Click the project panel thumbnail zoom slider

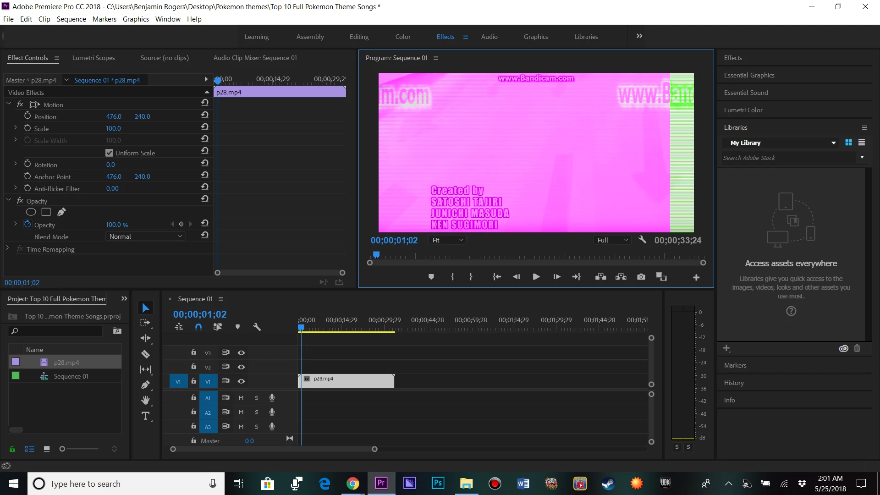(62, 449)
